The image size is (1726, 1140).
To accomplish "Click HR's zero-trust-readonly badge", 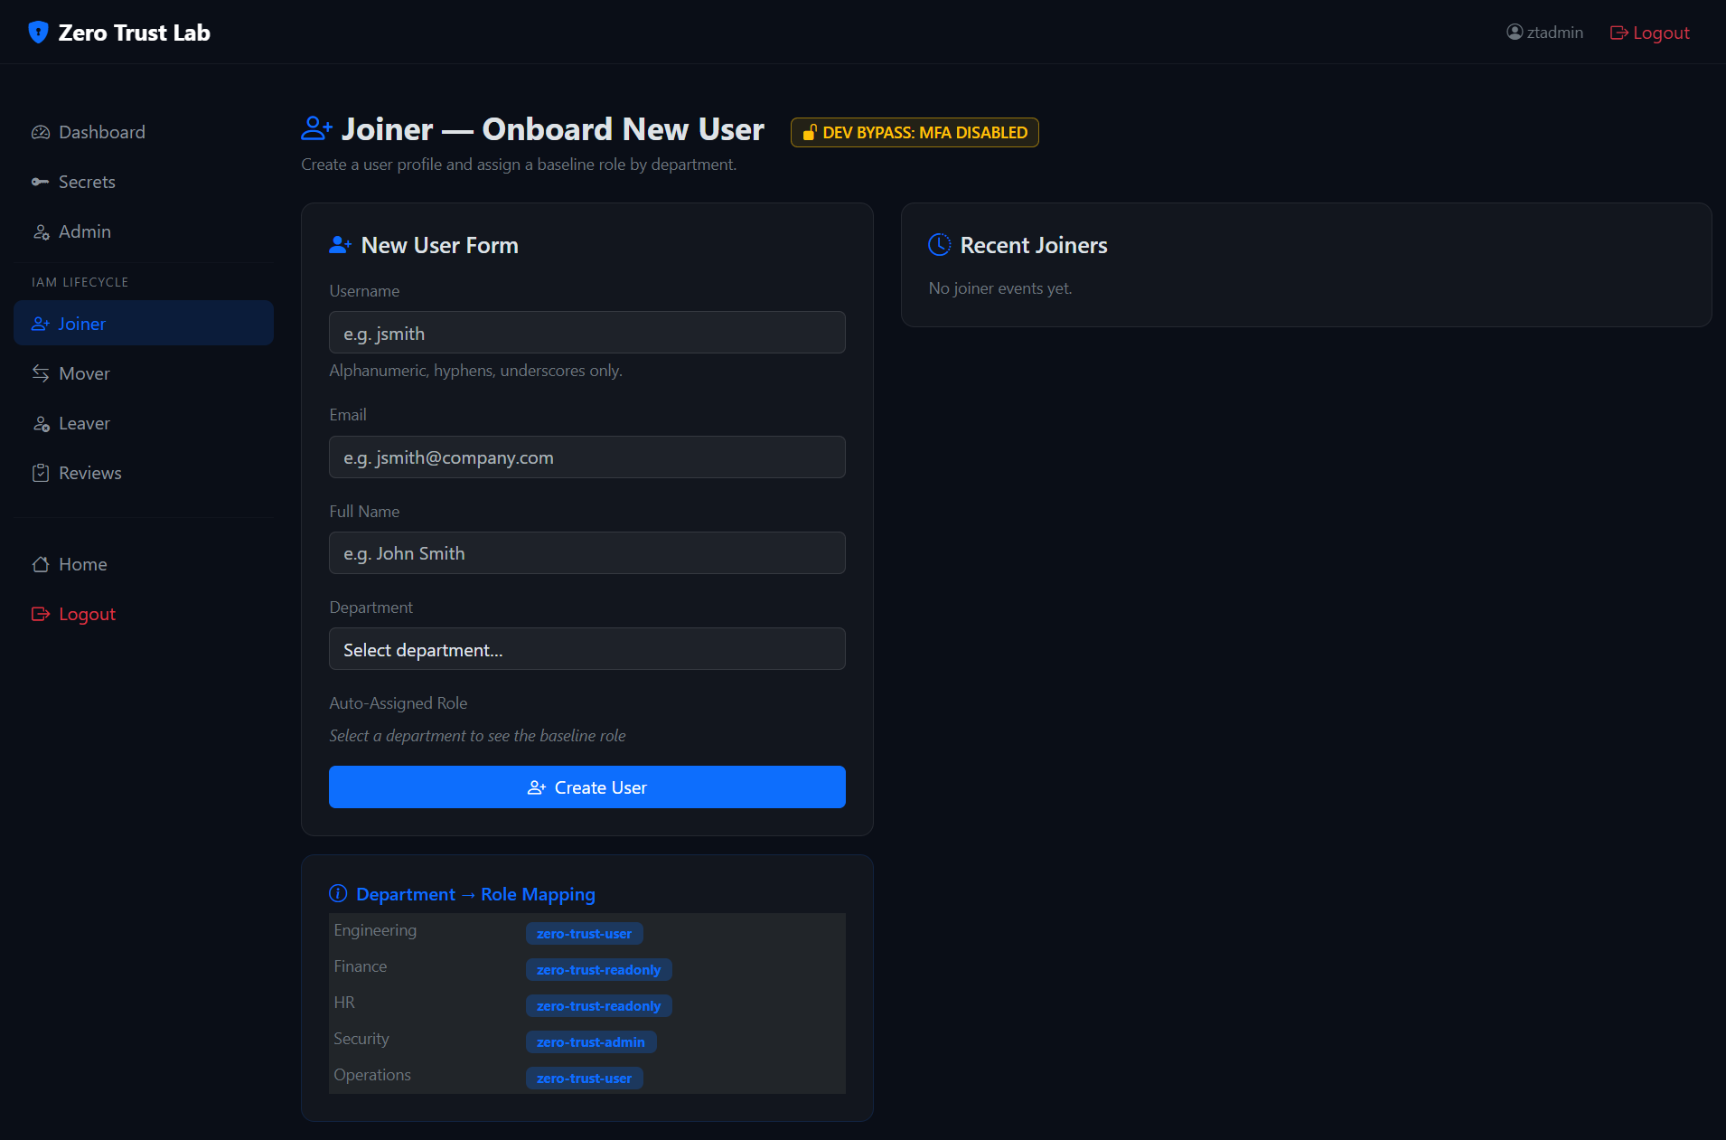I will click(598, 1005).
